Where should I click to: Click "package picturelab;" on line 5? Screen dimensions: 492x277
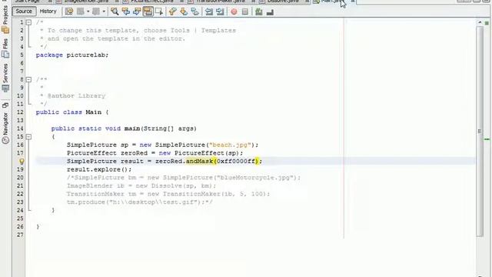click(x=72, y=55)
